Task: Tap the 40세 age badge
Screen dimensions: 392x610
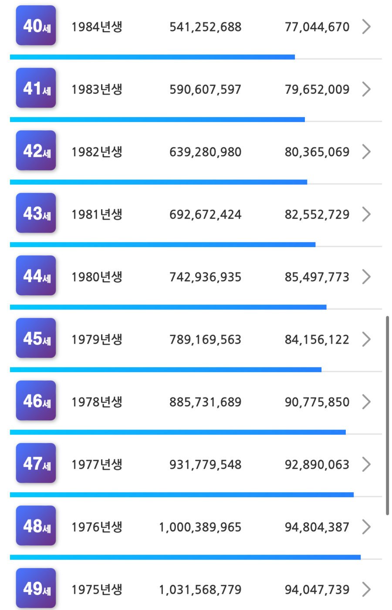Action: tap(36, 26)
